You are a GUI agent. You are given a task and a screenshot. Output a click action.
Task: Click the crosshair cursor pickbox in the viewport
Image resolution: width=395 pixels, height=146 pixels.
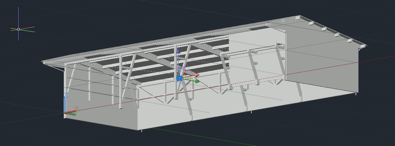coord(18,29)
